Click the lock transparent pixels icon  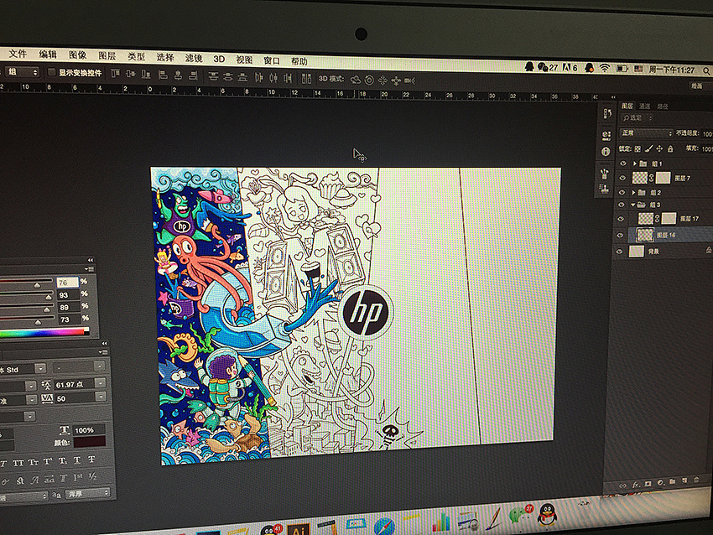tap(638, 148)
